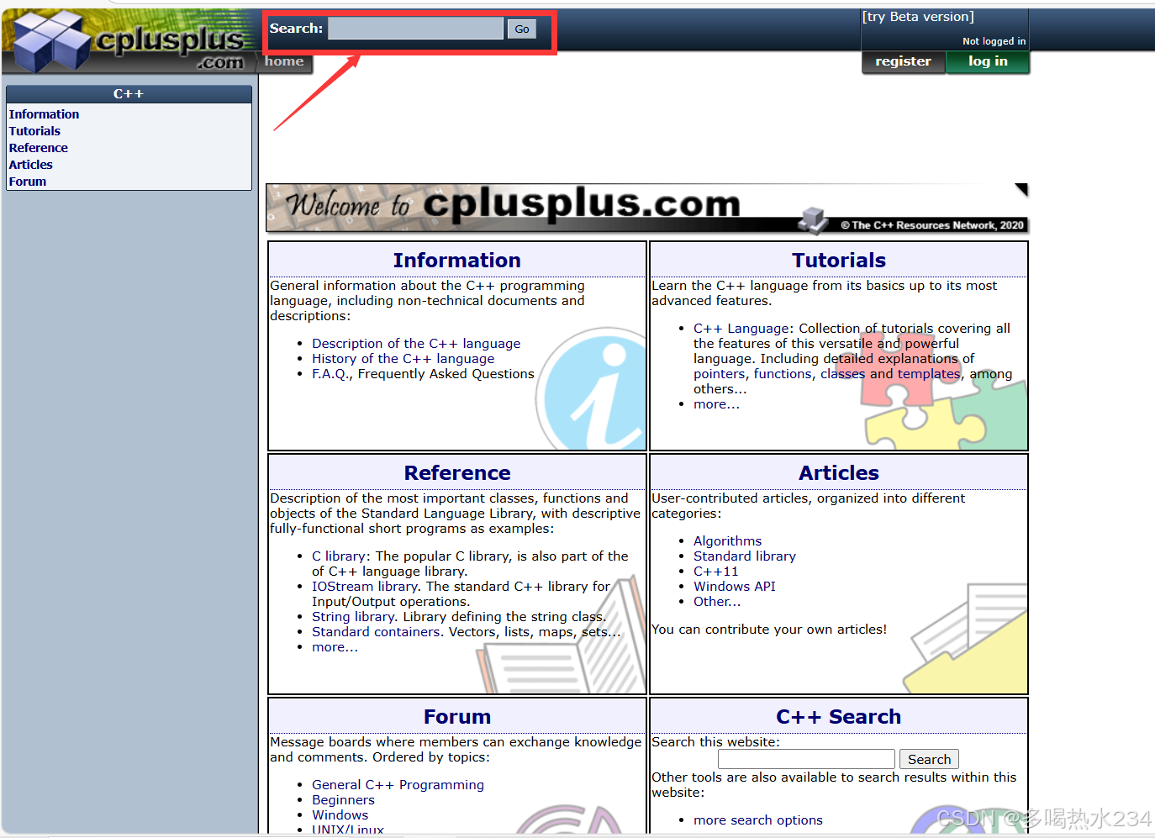Viewport: 1155px width, 838px height.
Task: Click the log in button
Action: pos(988,61)
